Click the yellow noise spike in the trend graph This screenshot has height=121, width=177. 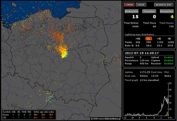pyautogui.click(x=167, y=113)
